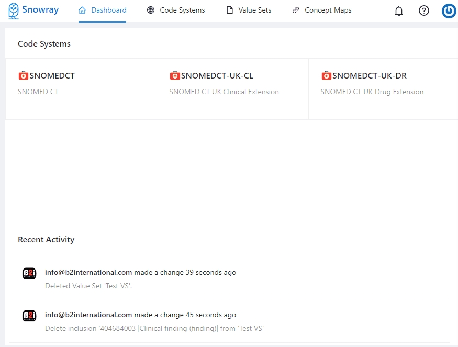
Task: Open the SNOMEDCT code system title
Action: [52, 76]
